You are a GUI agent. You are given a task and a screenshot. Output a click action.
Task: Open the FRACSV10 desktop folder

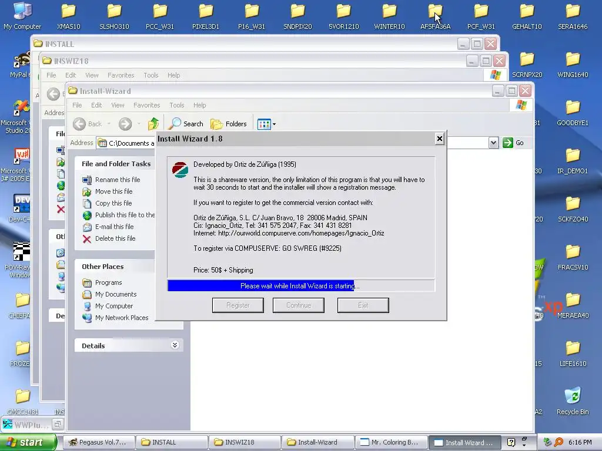click(x=573, y=257)
